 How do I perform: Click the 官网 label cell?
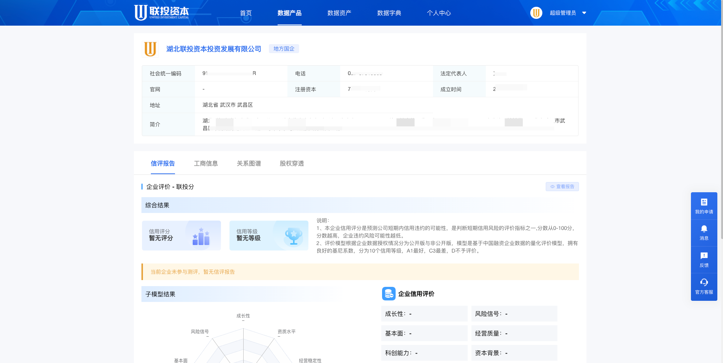tap(169, 89)
